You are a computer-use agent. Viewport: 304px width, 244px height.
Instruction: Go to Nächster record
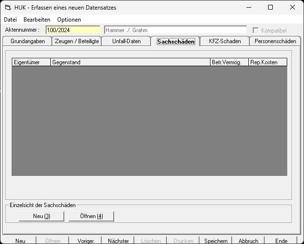click(118, 241)
